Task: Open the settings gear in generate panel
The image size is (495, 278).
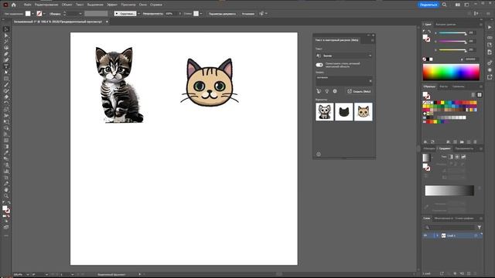Action: click(x=335, y=91)
